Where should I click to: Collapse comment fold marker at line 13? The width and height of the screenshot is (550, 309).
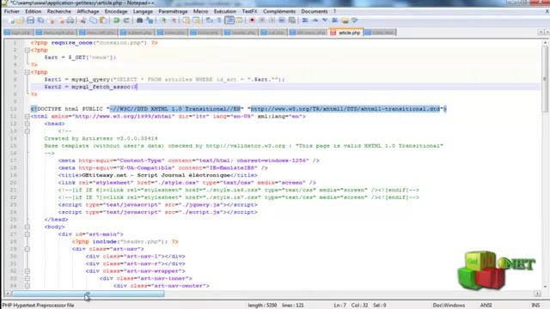27,131
